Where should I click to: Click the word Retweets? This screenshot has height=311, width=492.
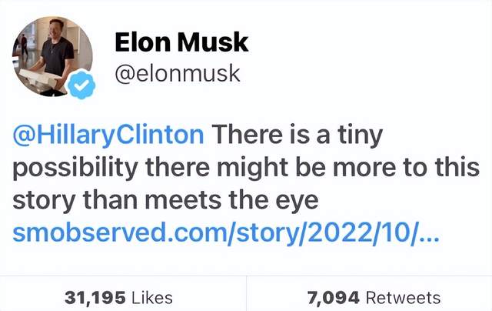click(x=403, y=297)
